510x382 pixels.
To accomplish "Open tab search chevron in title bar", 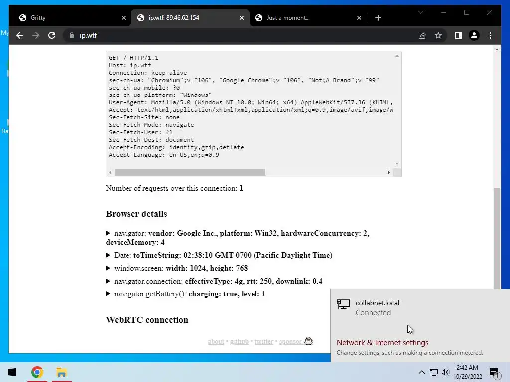I will (x=420, y=12).
